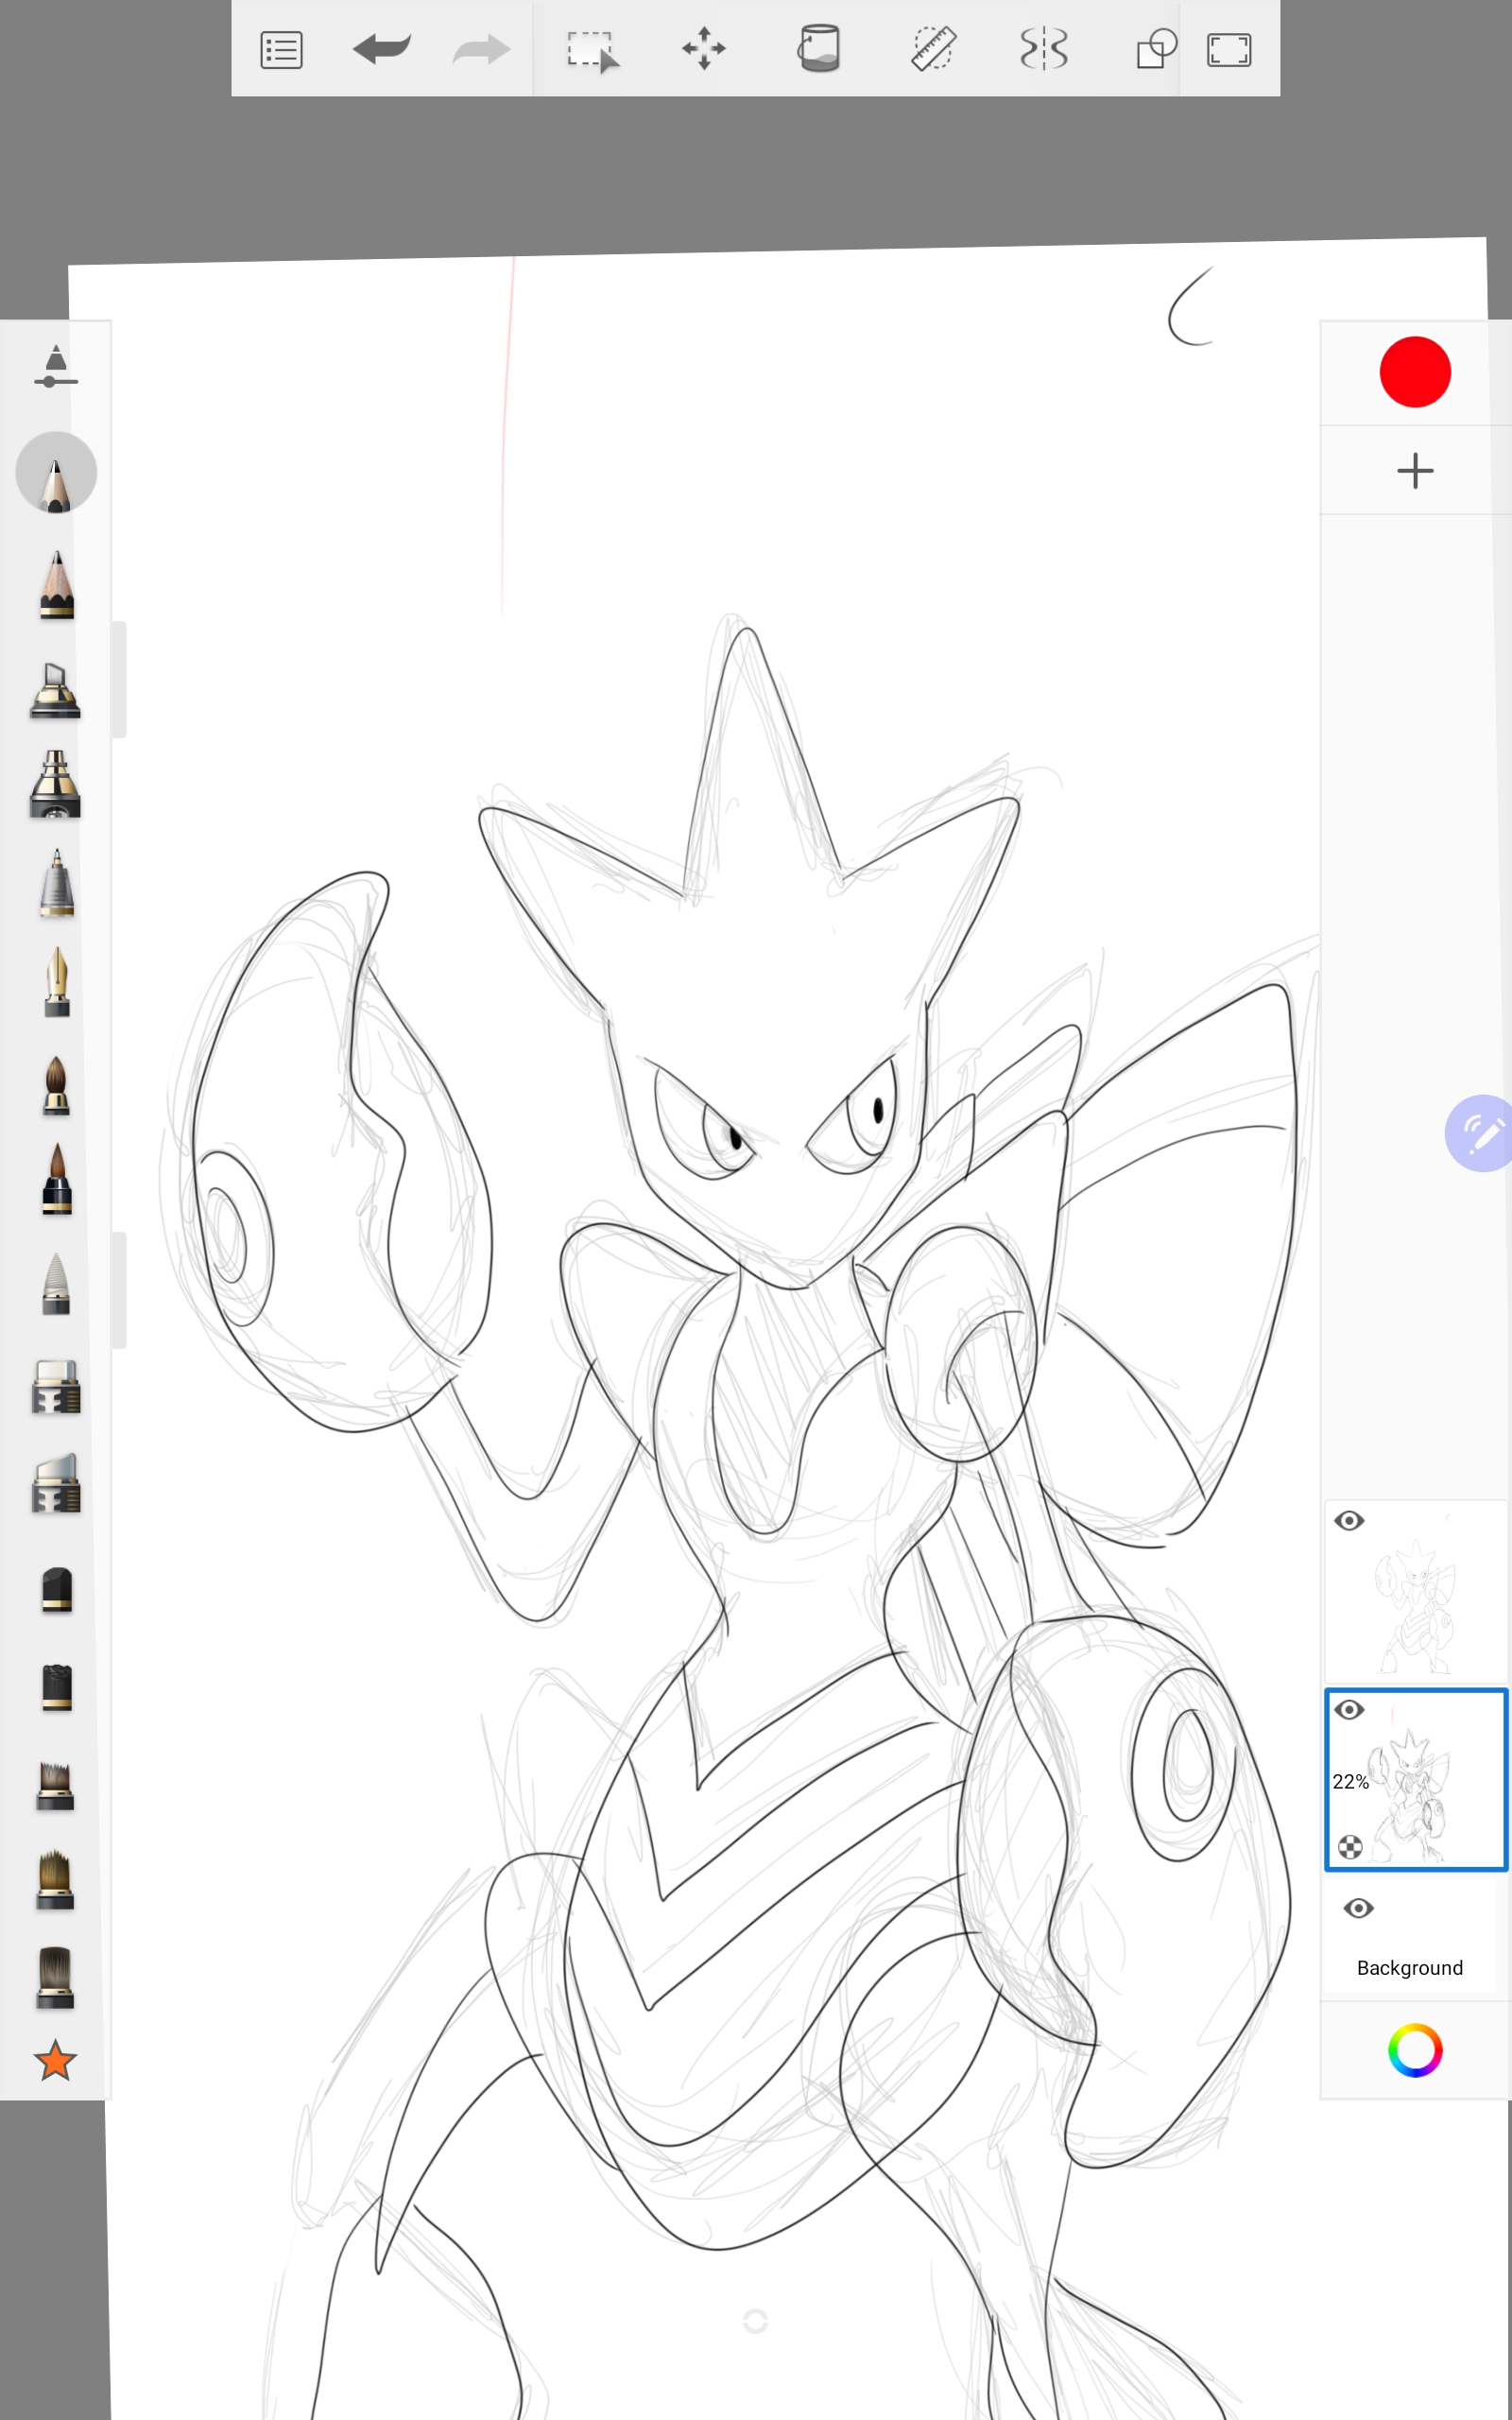The image size is (1512, 2420).
Task: Tap the 22% layer opacity value
Action: tap(1350, 1781)
